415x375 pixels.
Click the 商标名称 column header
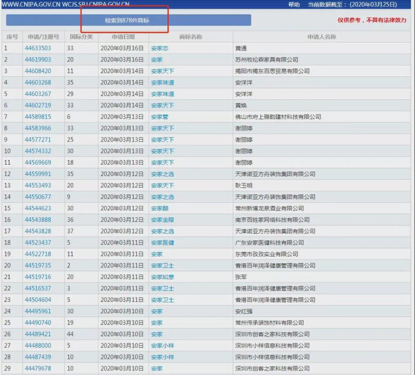pyautogui.click(x=190, y=37)
